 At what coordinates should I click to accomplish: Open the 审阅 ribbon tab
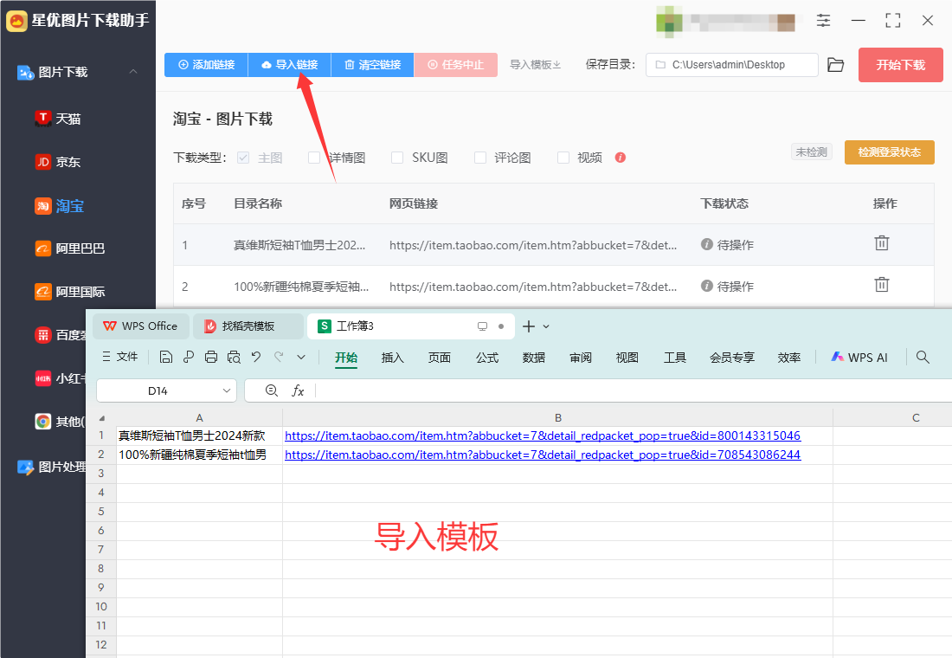click(581, 358)
